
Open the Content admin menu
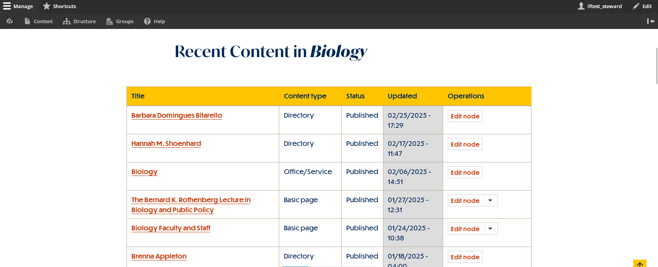click(39, 21)
